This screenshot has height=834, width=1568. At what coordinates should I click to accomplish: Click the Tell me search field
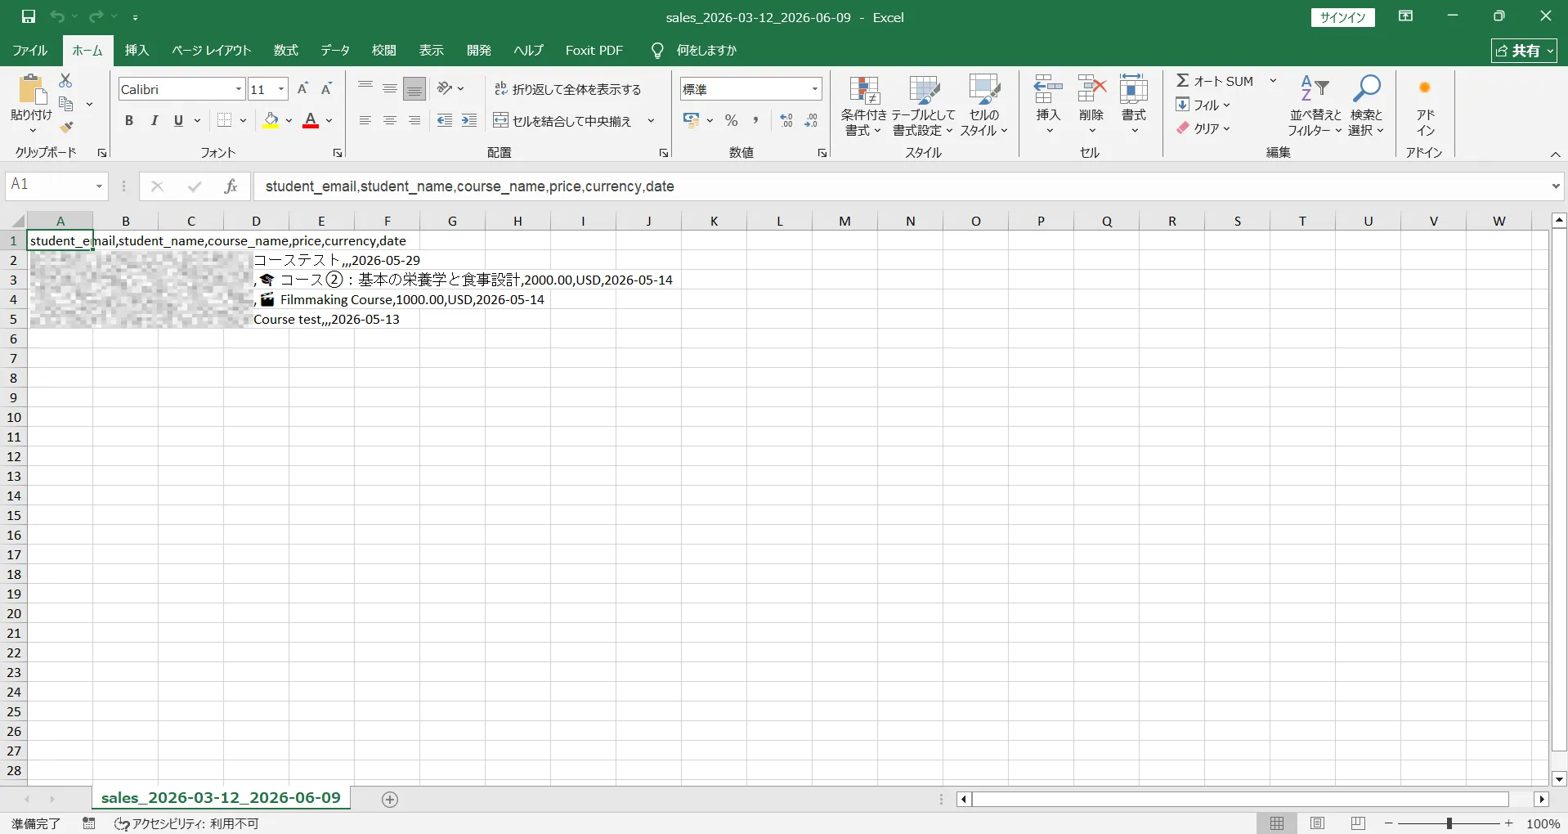tap(694, 51)
